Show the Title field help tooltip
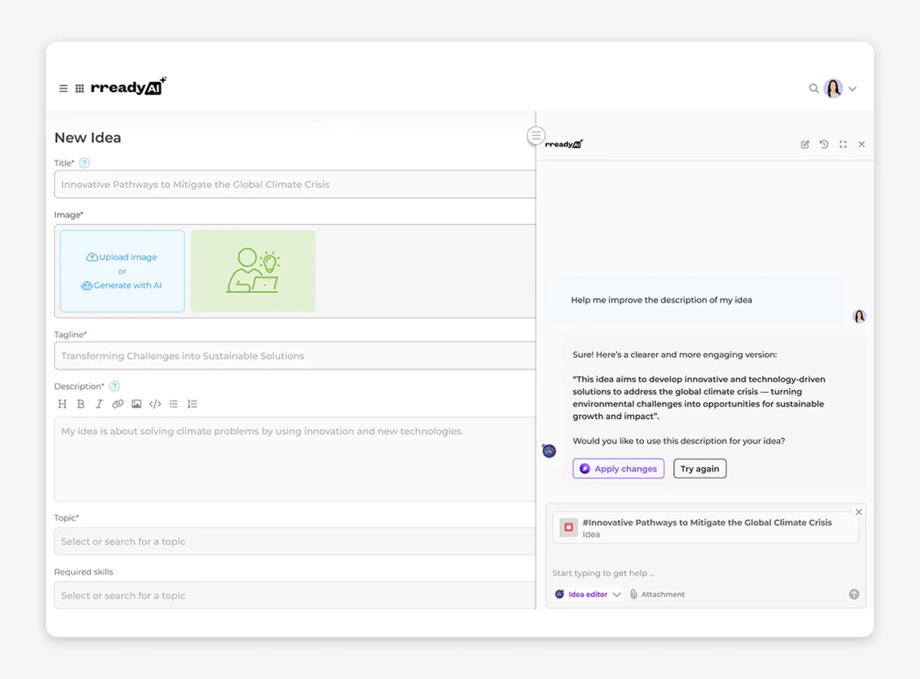 click(84, 163)
